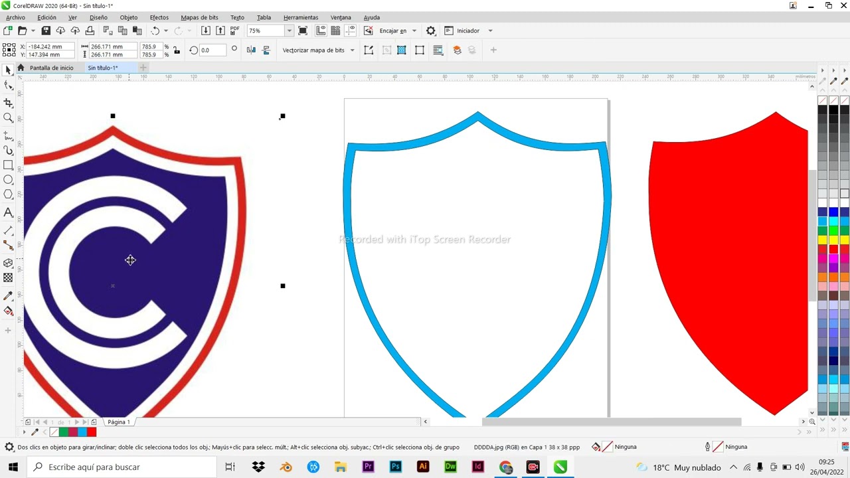Screen dimensions: 850x478
Task: Expand the Undo history dropdown
Action: point(165,31)
